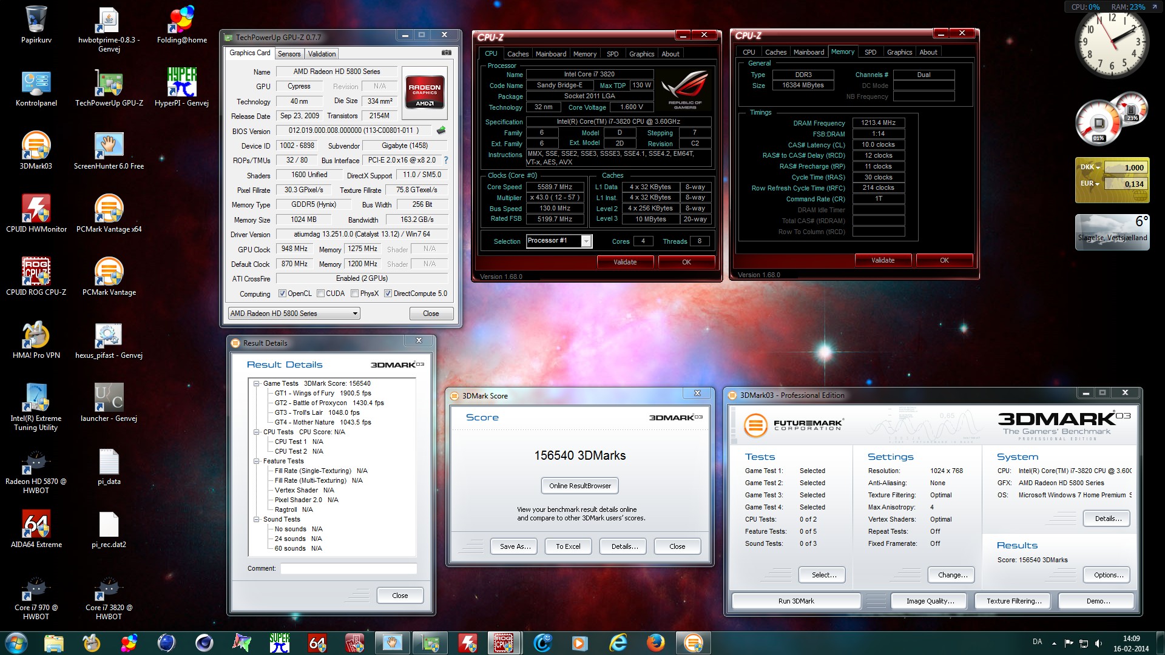Screen dimensions: 1165x655
Task: Open CPUID ROG CPU-Z desktop icon
Action: coord(36,278)
